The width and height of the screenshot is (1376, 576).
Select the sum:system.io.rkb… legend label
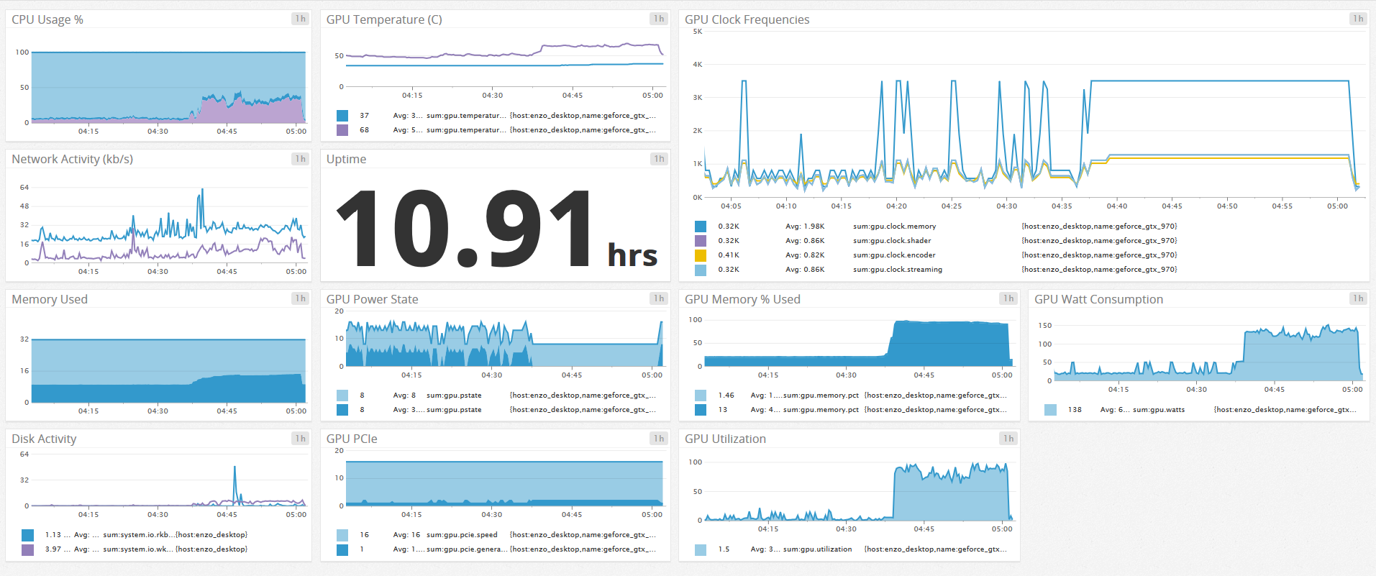coord(138,535)
